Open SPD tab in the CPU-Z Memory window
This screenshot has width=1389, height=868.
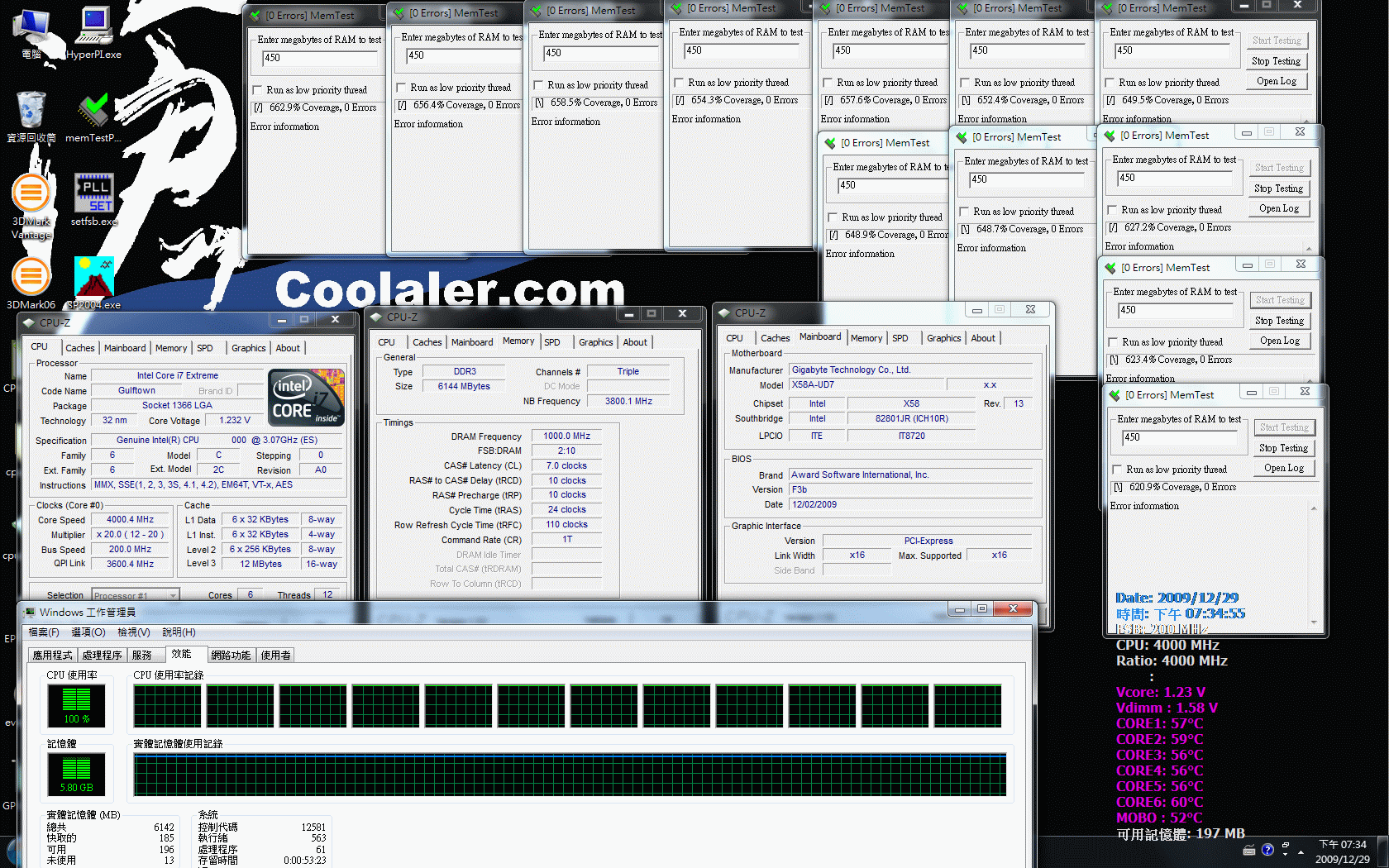tap(552, 342)
